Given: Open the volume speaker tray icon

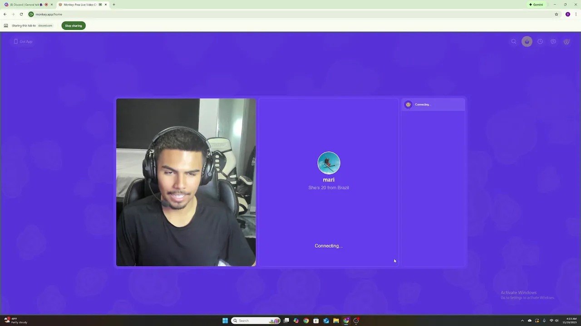Looking at the screenshot, I should pos(557,321).
